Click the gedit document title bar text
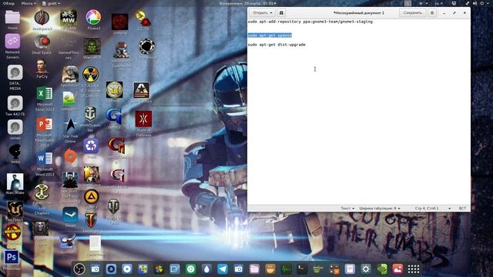 click(358, 13)
